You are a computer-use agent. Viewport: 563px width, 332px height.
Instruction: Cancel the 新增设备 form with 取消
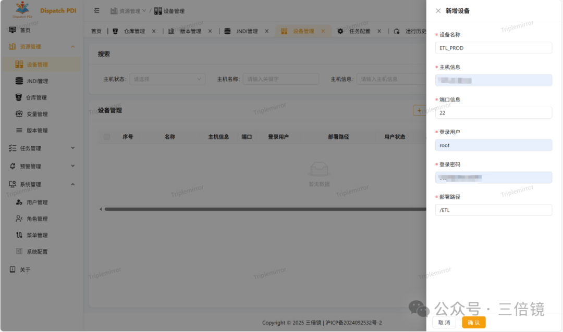pos(444,322)
